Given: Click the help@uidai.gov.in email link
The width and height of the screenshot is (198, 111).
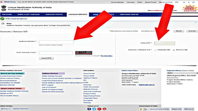Looking at the screenshot, I should (x=147, y=85).
